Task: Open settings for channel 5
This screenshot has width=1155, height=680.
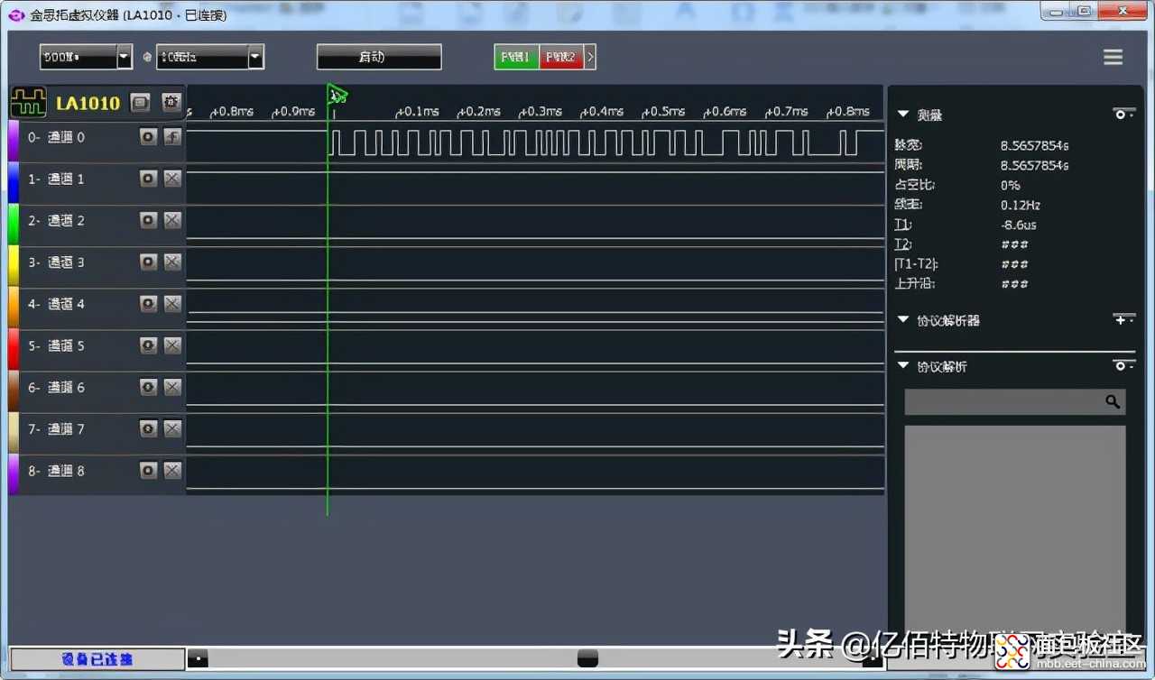Action: 149,345
